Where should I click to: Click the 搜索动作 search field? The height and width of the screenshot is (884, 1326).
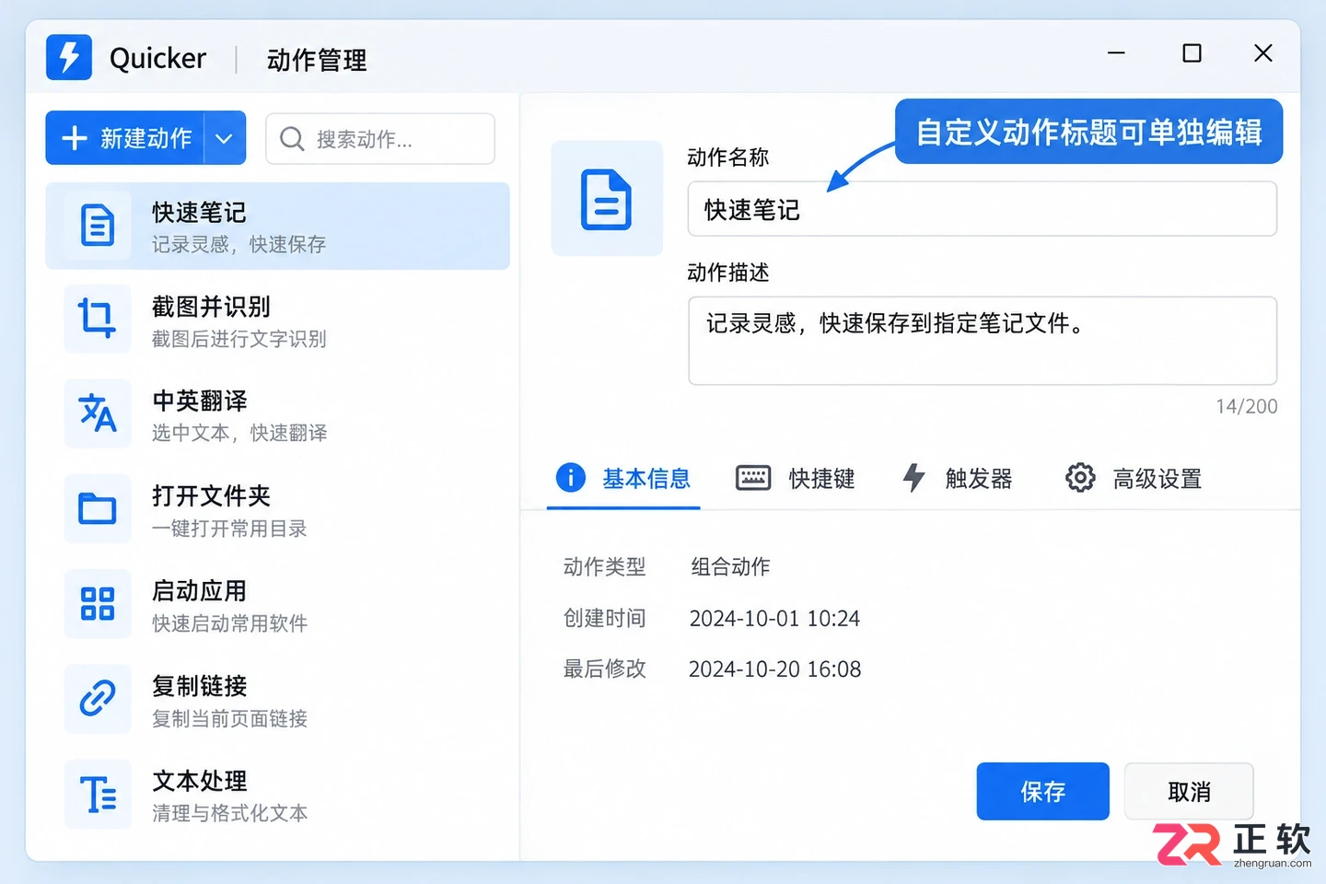[380, 139]
